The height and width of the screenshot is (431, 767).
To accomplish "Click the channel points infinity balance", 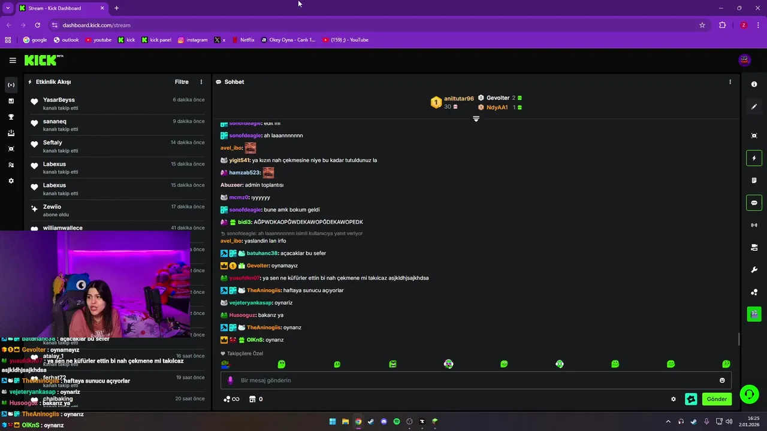I will (x=231, y=399).
